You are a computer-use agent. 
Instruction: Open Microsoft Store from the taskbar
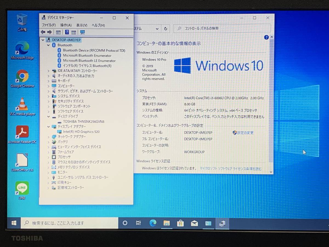coord(180,223)
